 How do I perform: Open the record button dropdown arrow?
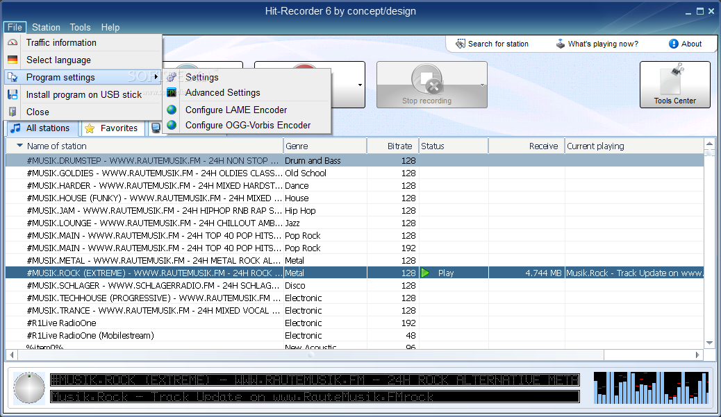coord(360,85)
